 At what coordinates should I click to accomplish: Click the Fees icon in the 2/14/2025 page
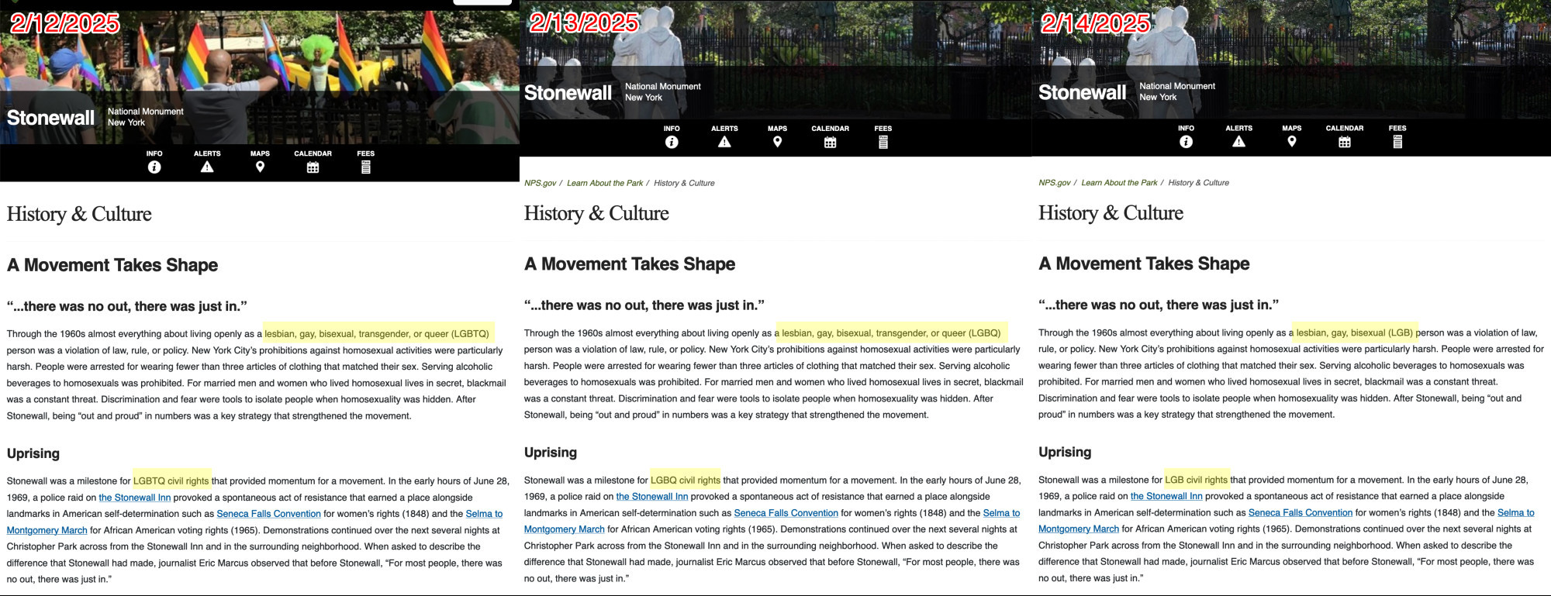point(1397,141)
